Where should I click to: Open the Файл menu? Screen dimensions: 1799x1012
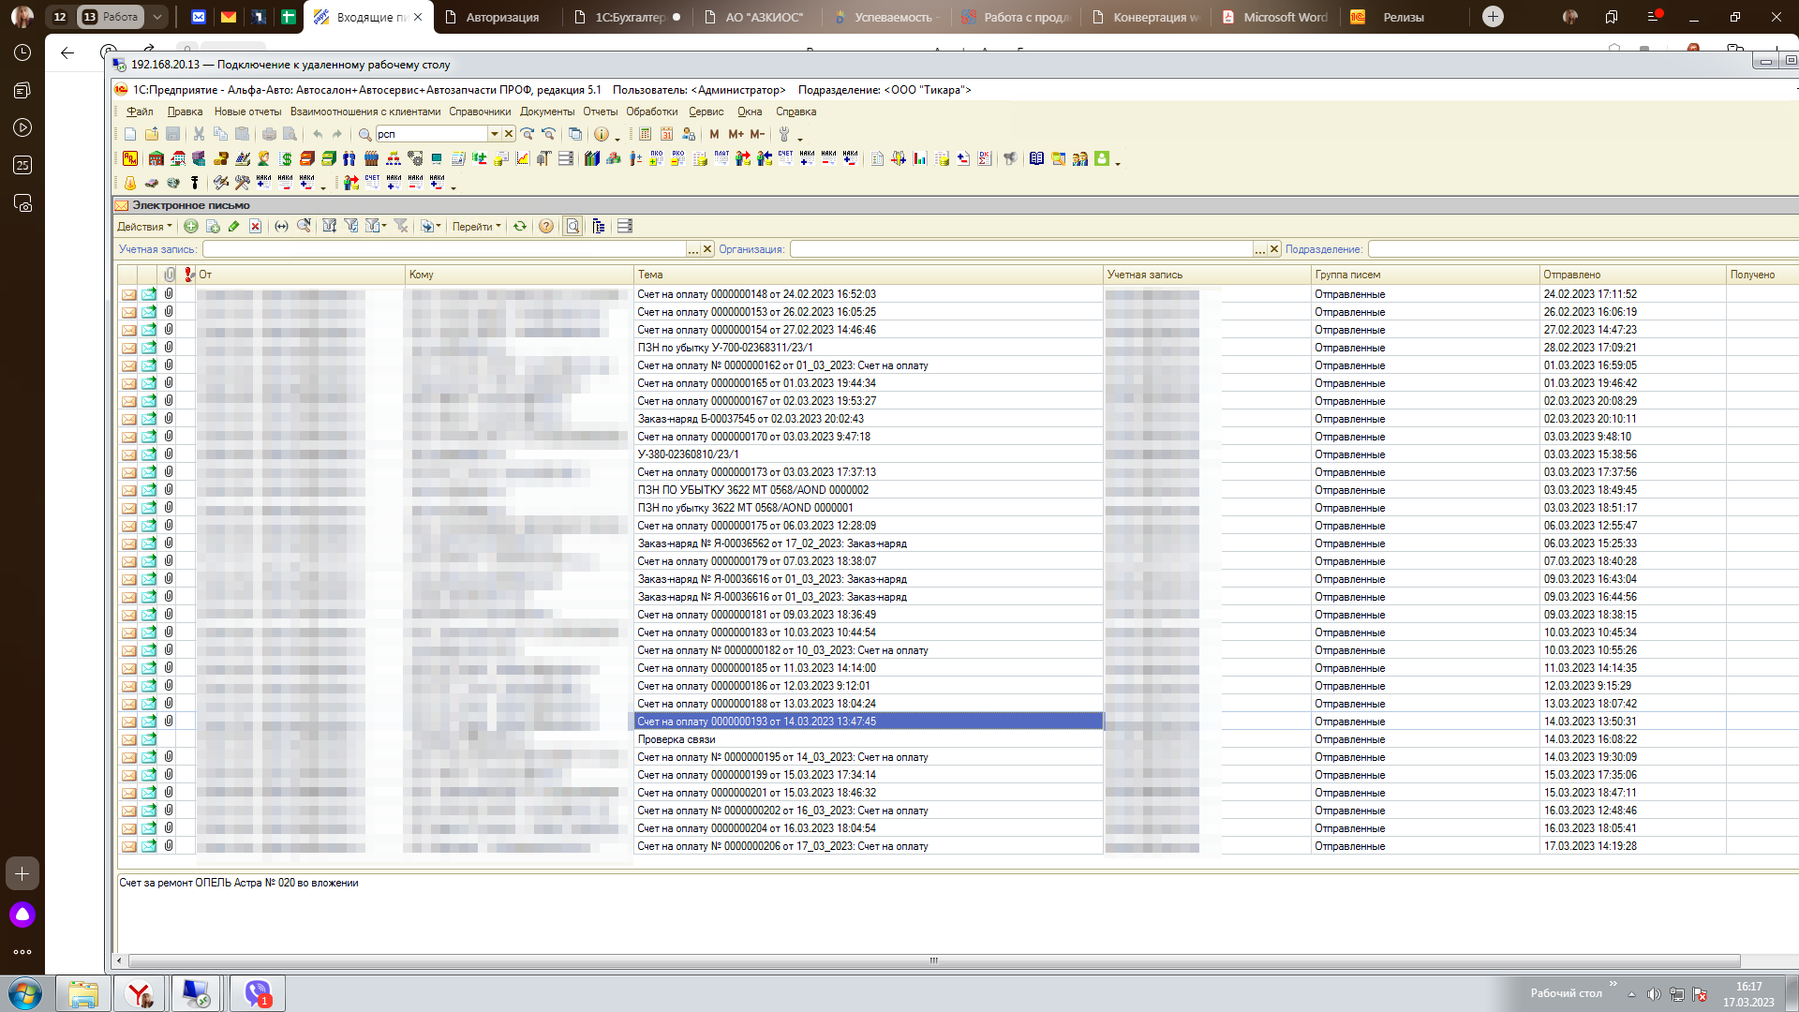tap(140, 112)
